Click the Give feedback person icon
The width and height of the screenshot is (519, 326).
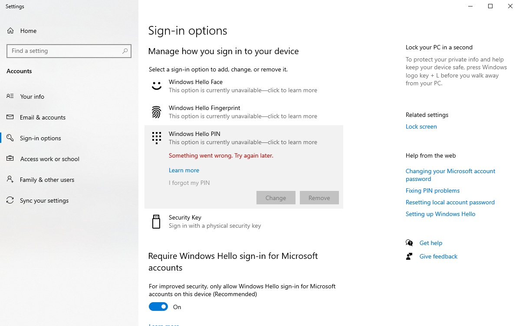(x=410, y=256)
